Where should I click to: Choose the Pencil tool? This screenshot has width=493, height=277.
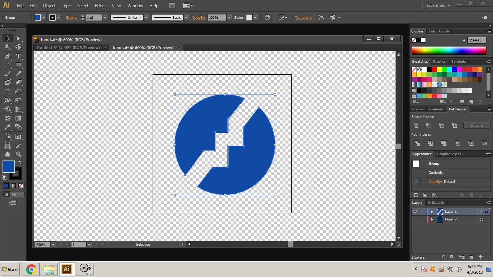tap(18, 74)
